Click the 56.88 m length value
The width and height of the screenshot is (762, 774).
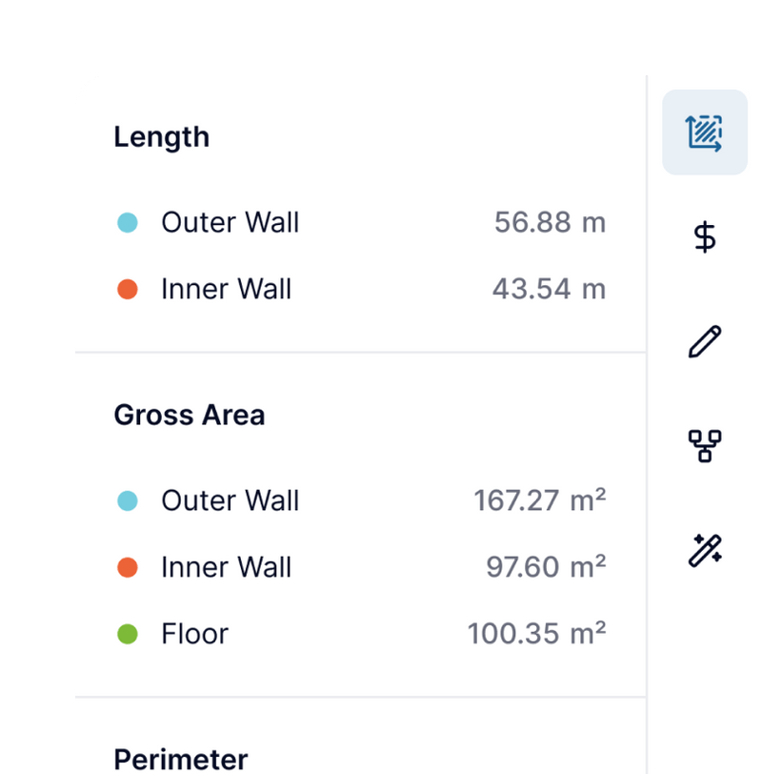click(x=550, y=223)
